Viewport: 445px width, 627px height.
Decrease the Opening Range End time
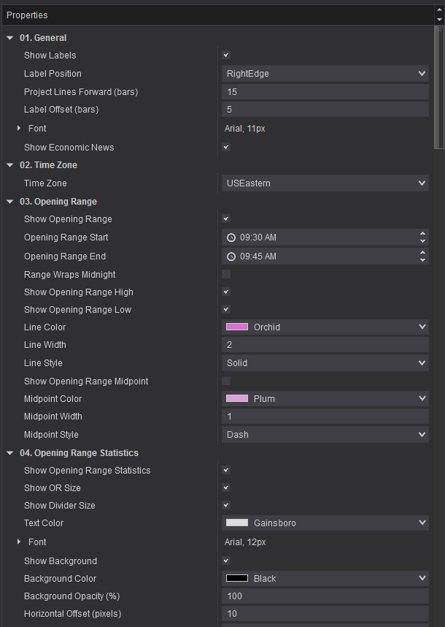pos(422,260)
